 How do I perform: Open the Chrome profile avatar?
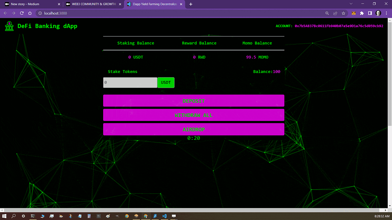click(378, 13)
